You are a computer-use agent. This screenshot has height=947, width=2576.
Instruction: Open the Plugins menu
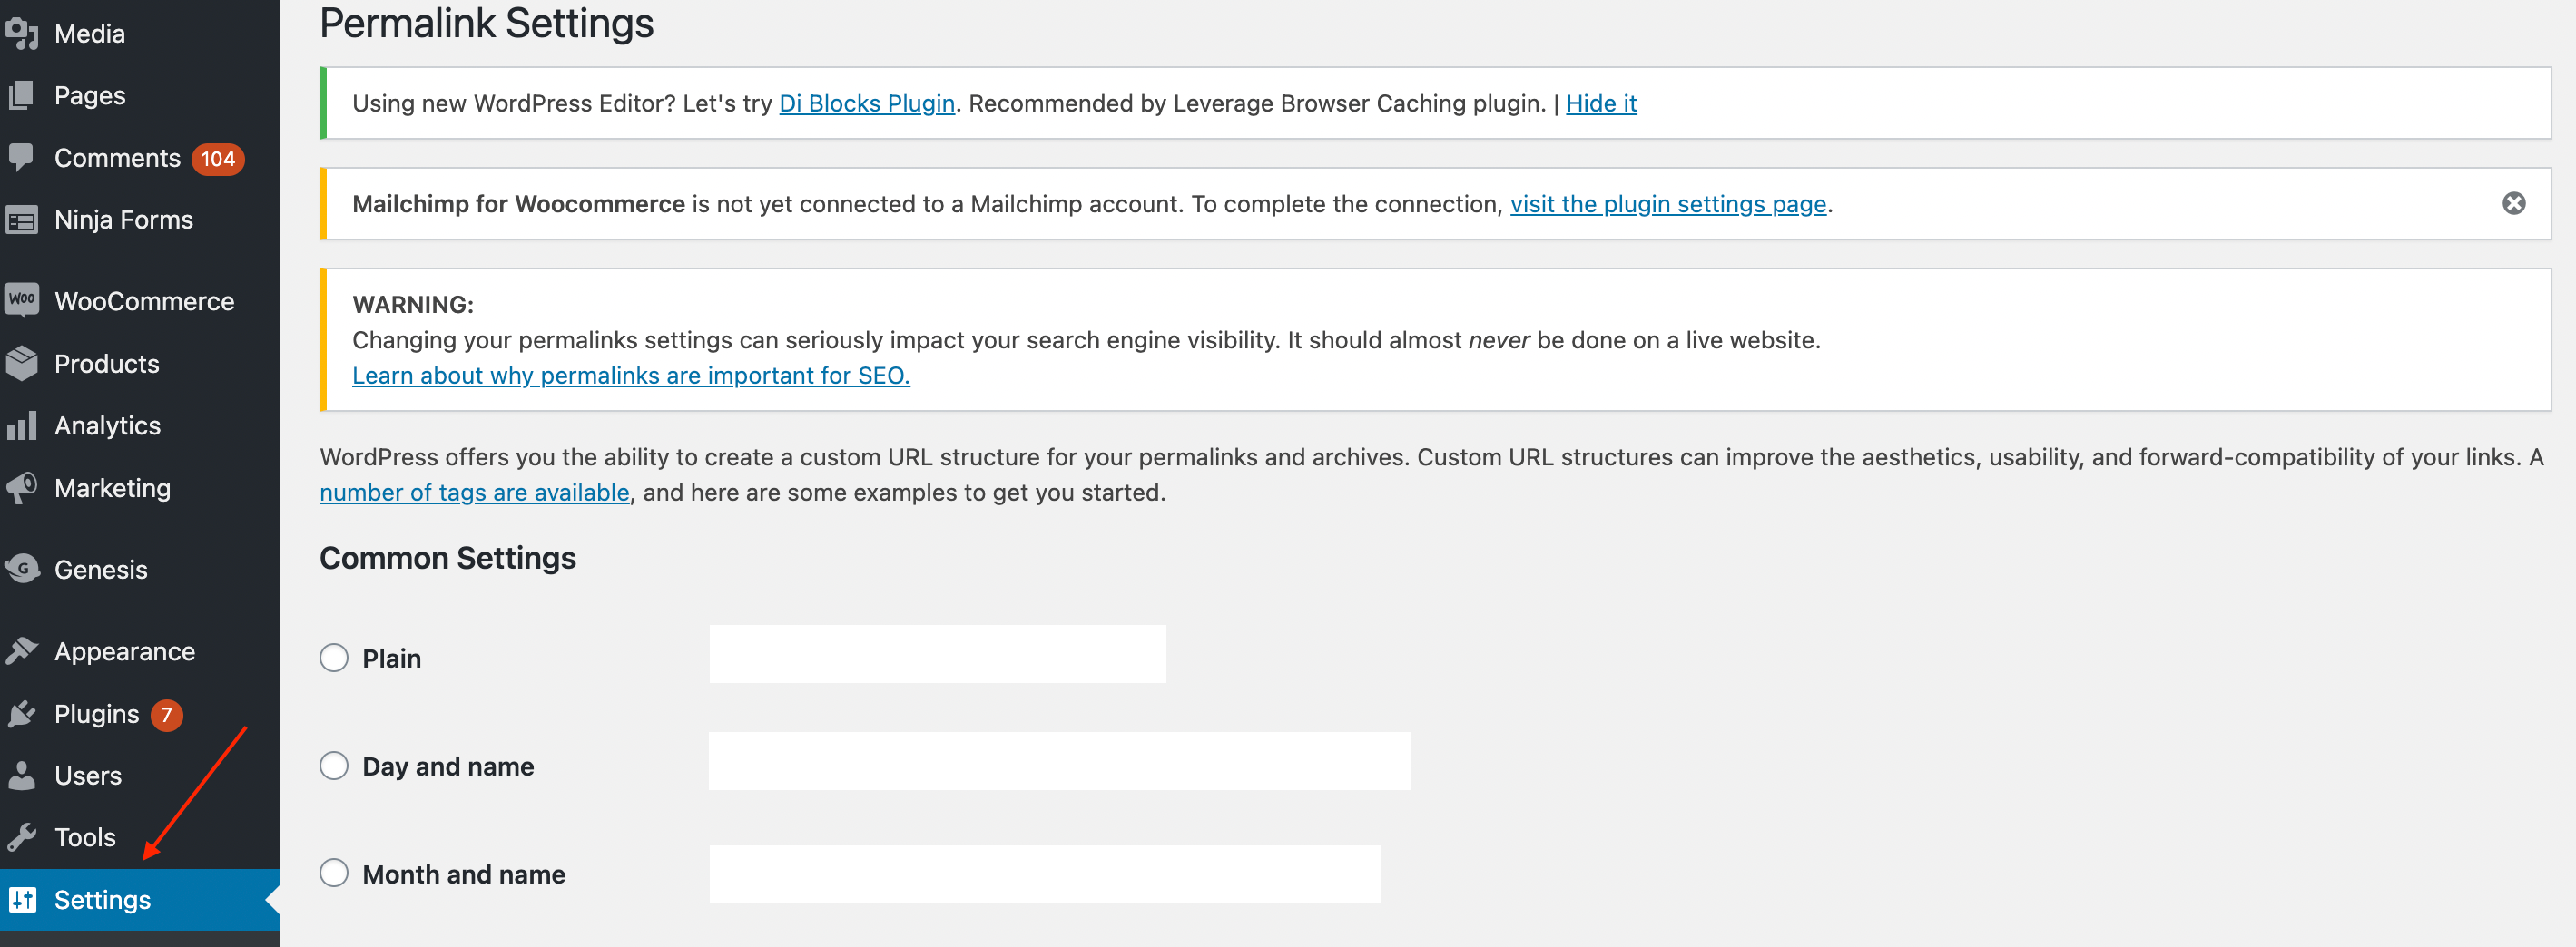140,714
